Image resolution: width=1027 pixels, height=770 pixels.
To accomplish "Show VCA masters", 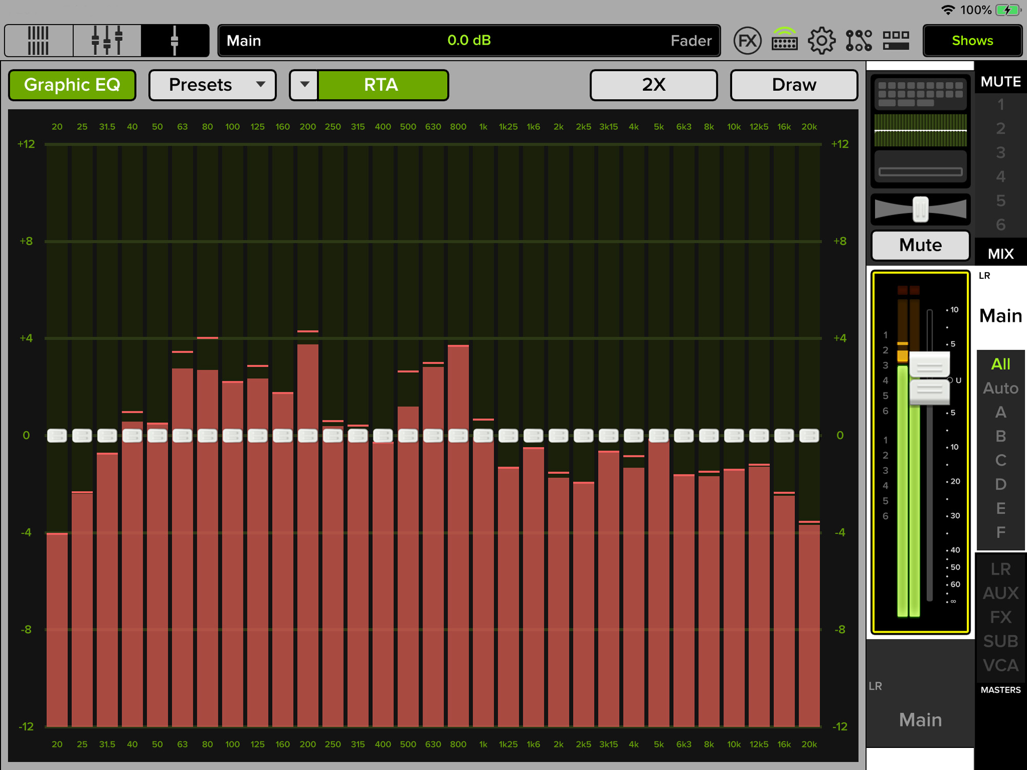I will point(1000,666).
